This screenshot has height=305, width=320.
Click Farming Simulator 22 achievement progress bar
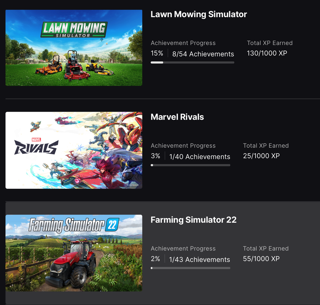click(x=191, y=268)
